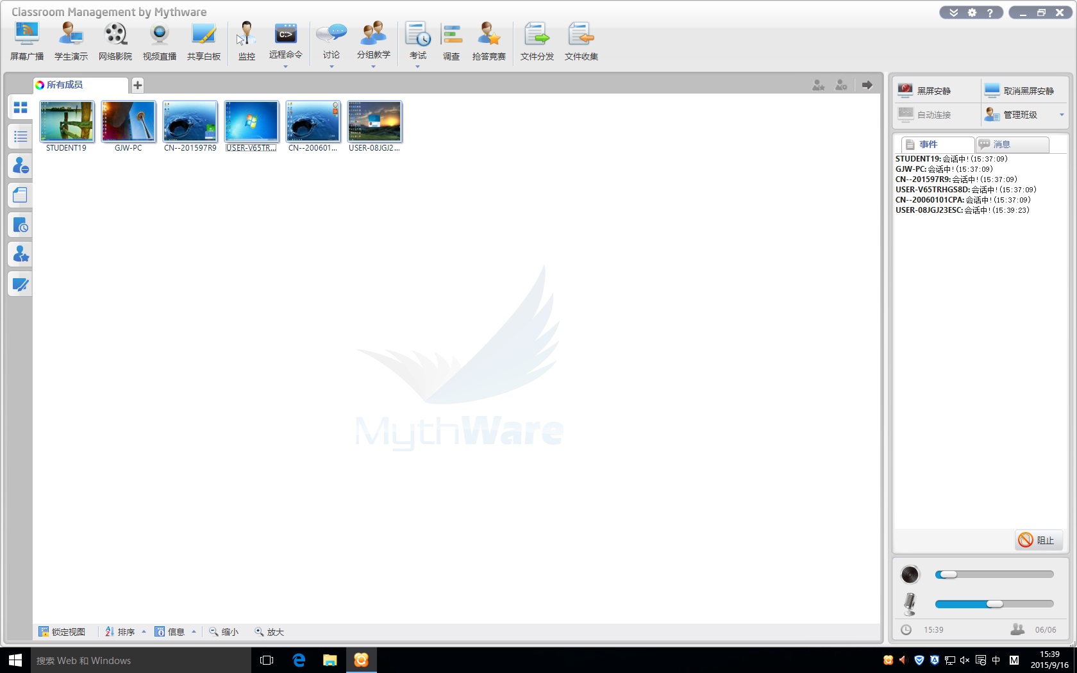Select the 所有成员 tab
Image resolution: width=1077 pixels, height=673 pixels.
point(64,85)
